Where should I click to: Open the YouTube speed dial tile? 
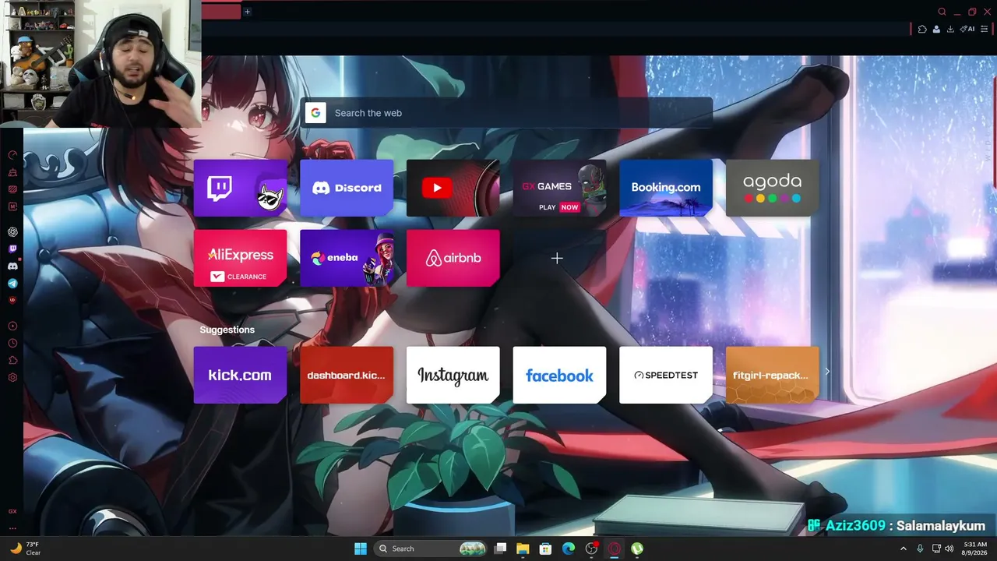453,188
